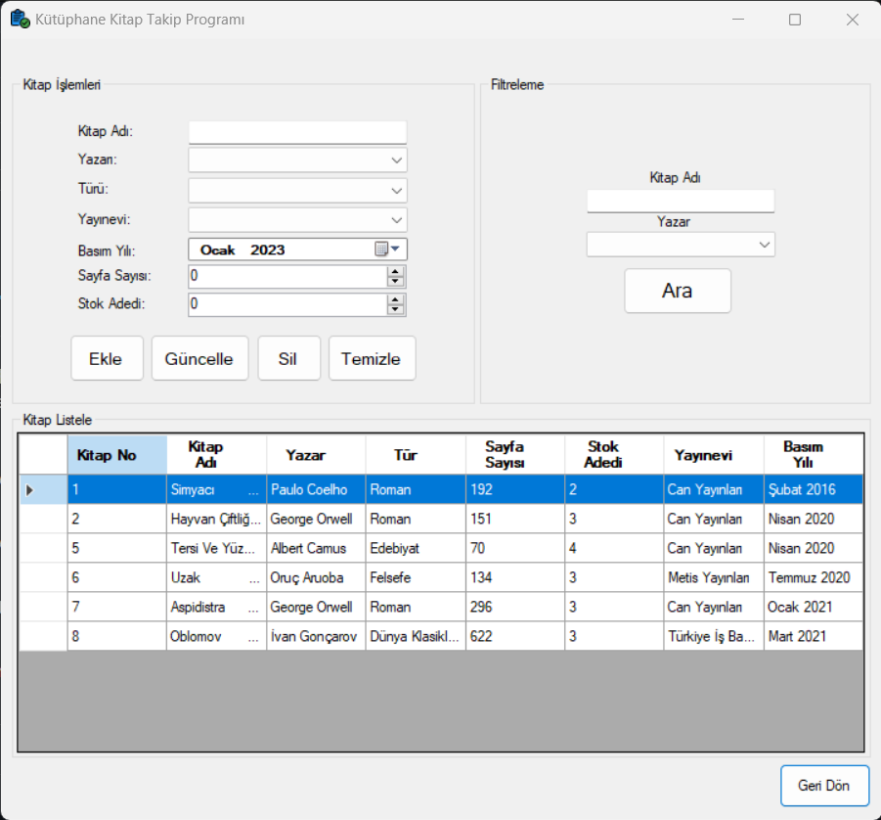This screenshot has width=881, height=820.
Task: Expand the Basım Yılı date picker arrow
Action: pyautogui.click(x=395, y=250)
